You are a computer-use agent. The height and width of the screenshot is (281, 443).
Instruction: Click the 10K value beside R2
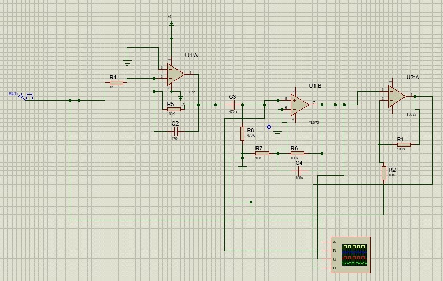click(391, 175)
